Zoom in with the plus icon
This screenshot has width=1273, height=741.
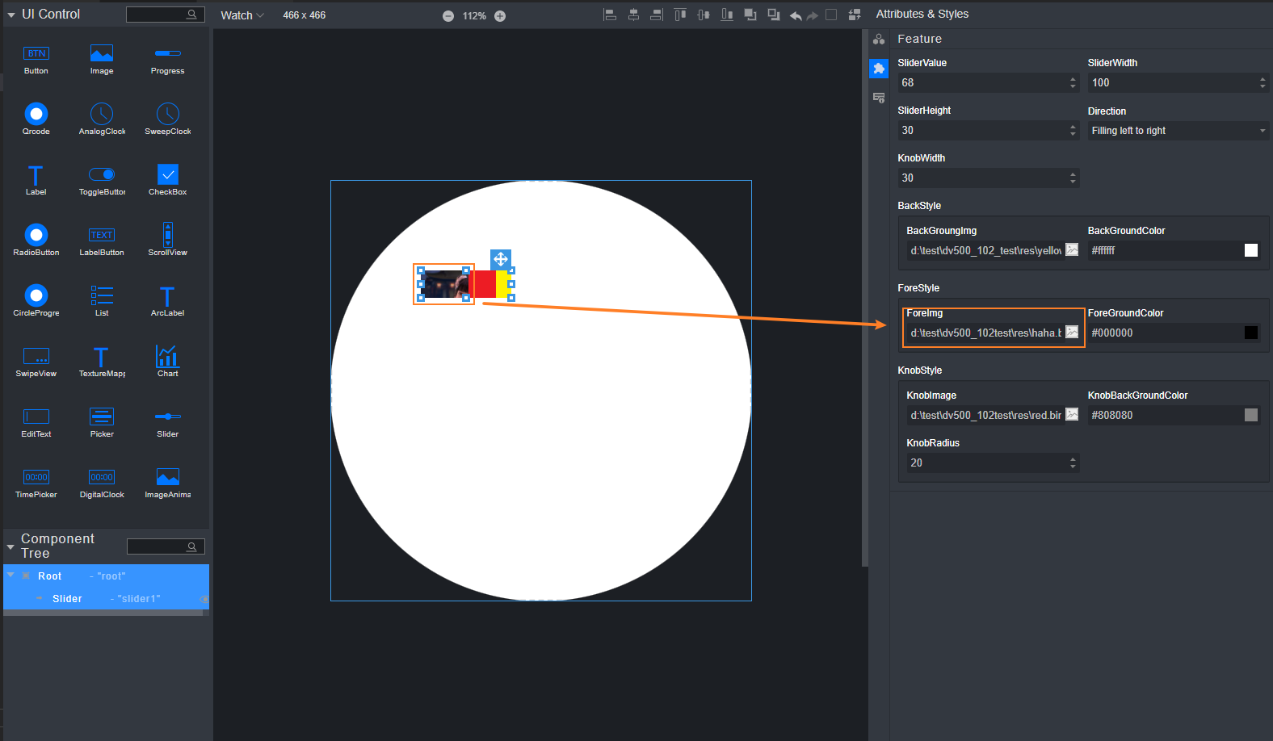pyautogui.click(x=500, y=16)
